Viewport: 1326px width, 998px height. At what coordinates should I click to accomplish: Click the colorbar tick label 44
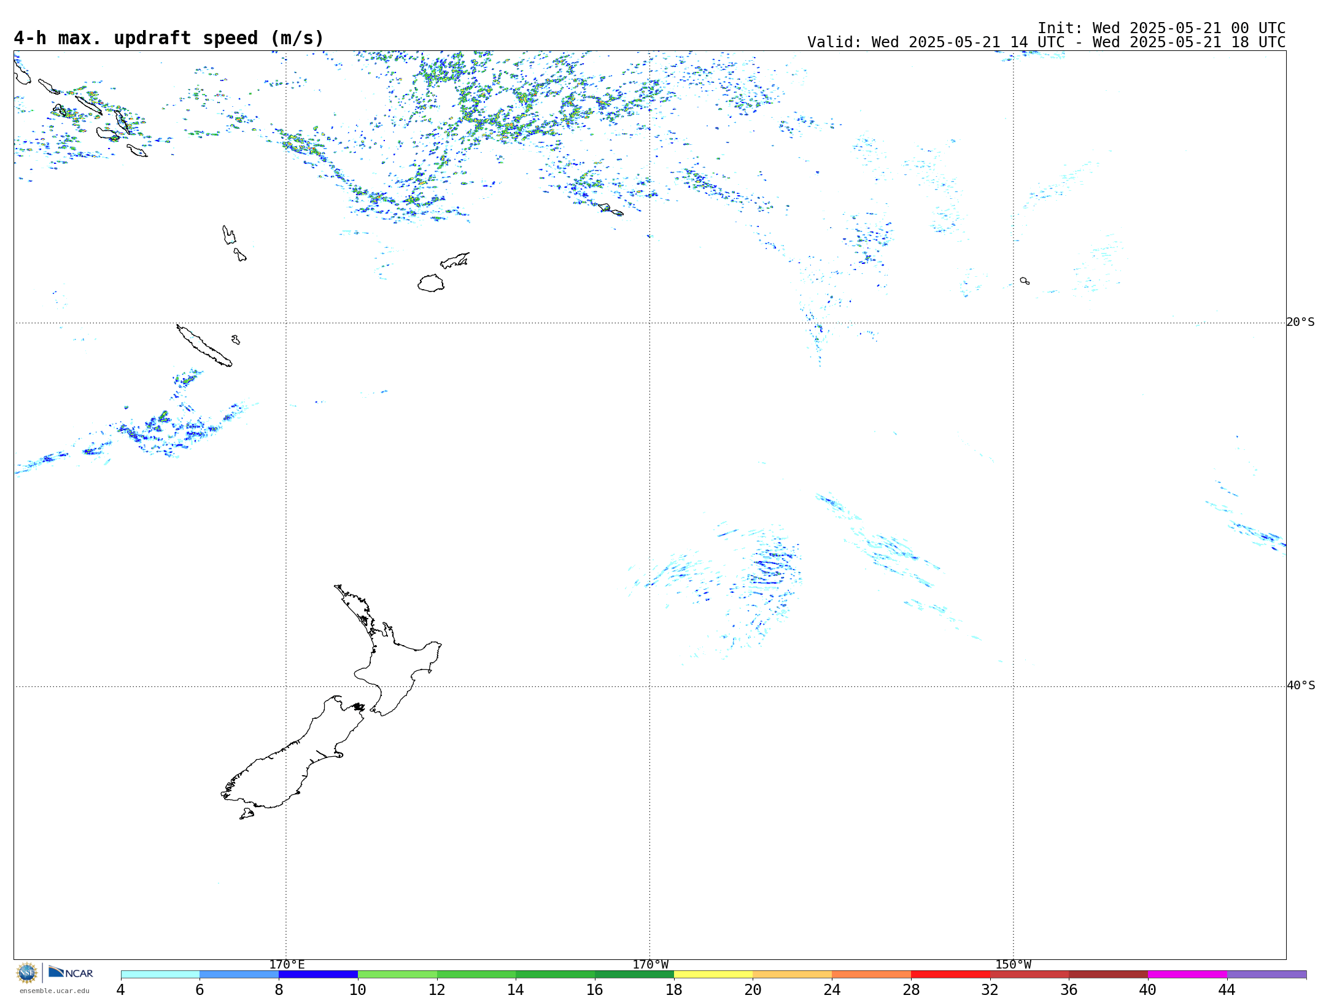(x=1227, y=990)
